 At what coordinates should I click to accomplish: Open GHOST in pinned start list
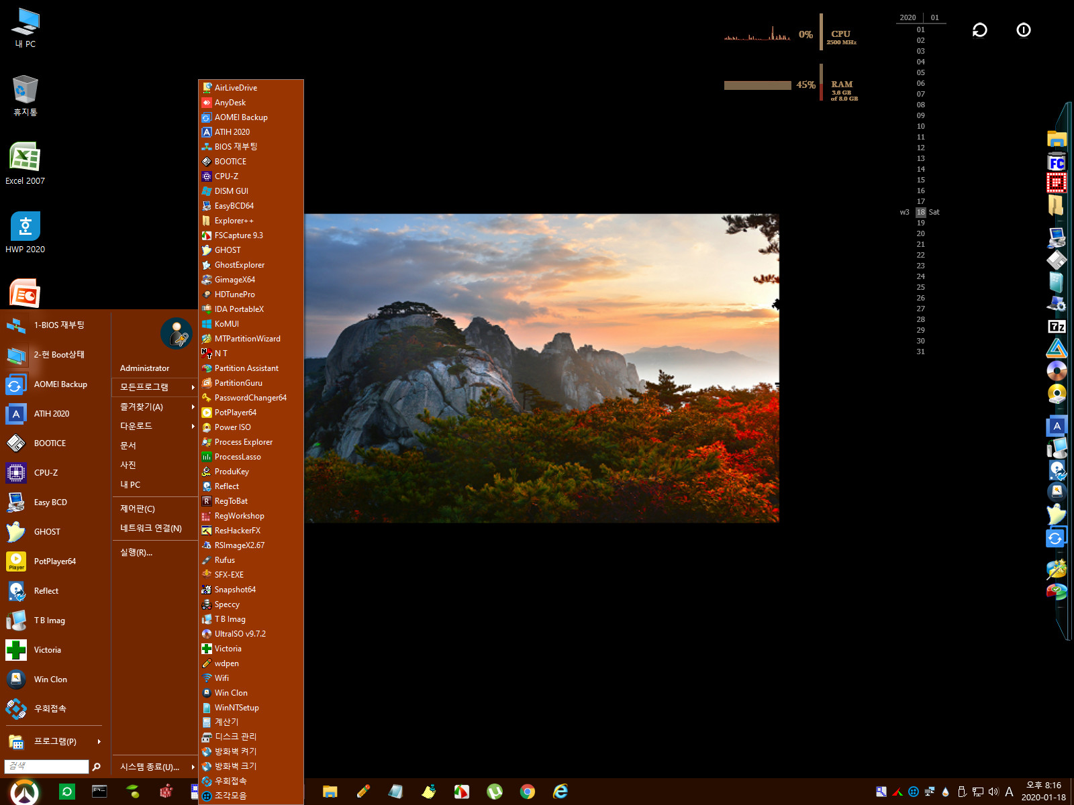coord(54,532)
